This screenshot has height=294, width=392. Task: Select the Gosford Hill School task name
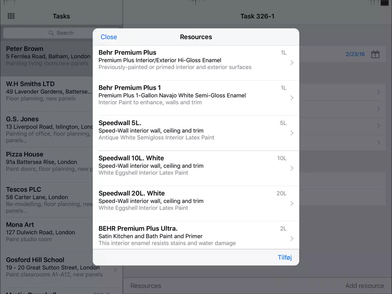coord(35,260)
